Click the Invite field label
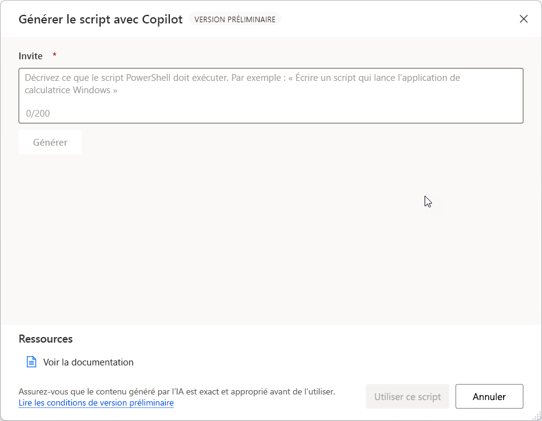Screen dimensions: 542x421 click(x=30, y=56)
